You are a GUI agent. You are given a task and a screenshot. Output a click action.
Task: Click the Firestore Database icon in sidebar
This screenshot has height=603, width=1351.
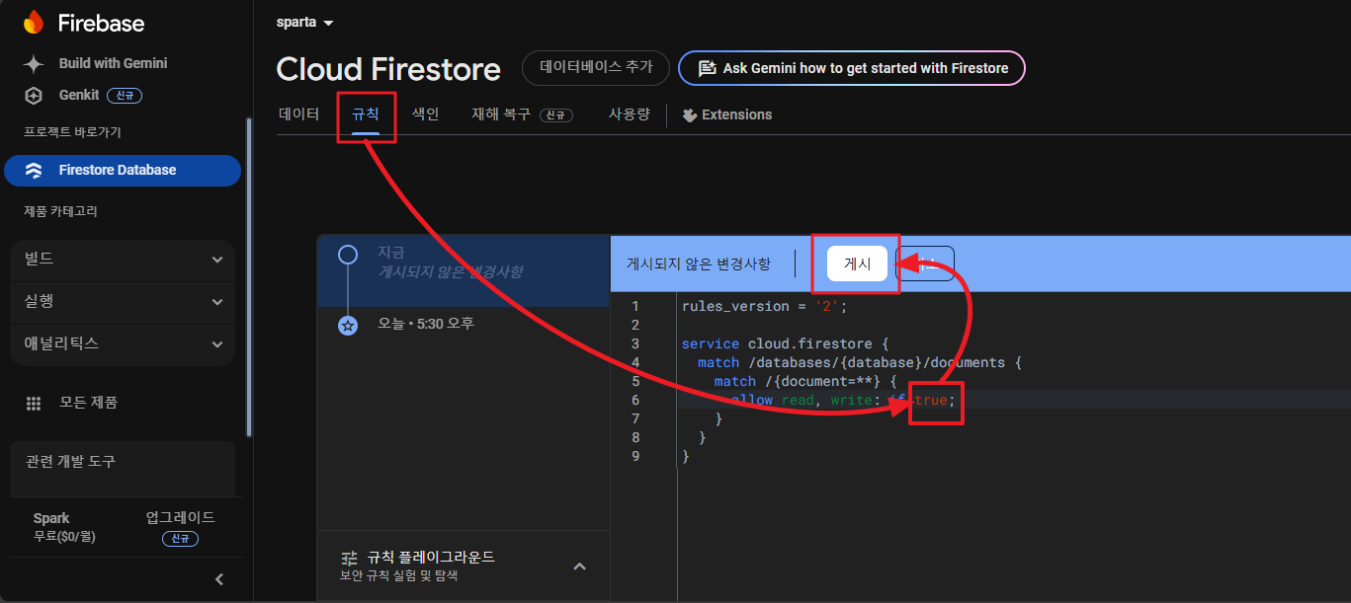[34, 170]
